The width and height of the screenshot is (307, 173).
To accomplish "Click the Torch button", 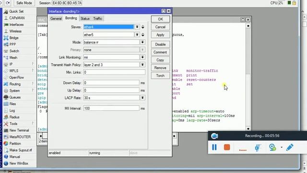I will click(160, 75).
